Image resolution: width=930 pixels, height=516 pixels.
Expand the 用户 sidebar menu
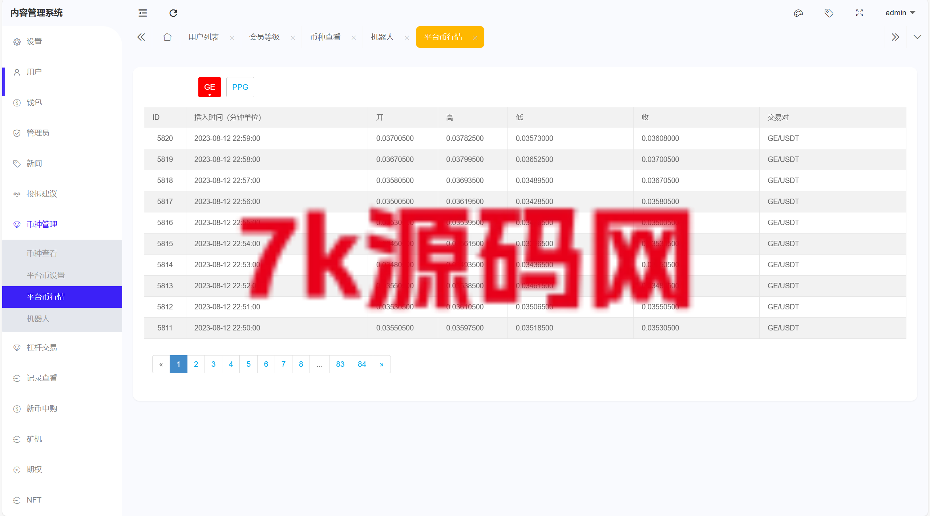(x=62, y=72)
